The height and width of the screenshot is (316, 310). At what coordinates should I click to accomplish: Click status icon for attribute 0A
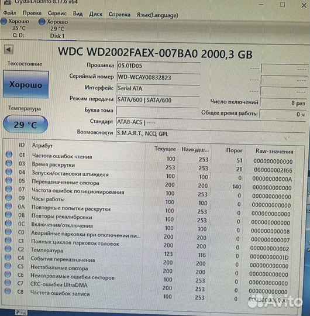(x=8, y=206)
